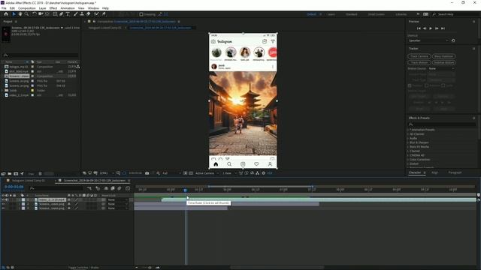The height and width of the screenshot is (270, 481).
Task: Open the Effect menu
Action: coord(53,8)
